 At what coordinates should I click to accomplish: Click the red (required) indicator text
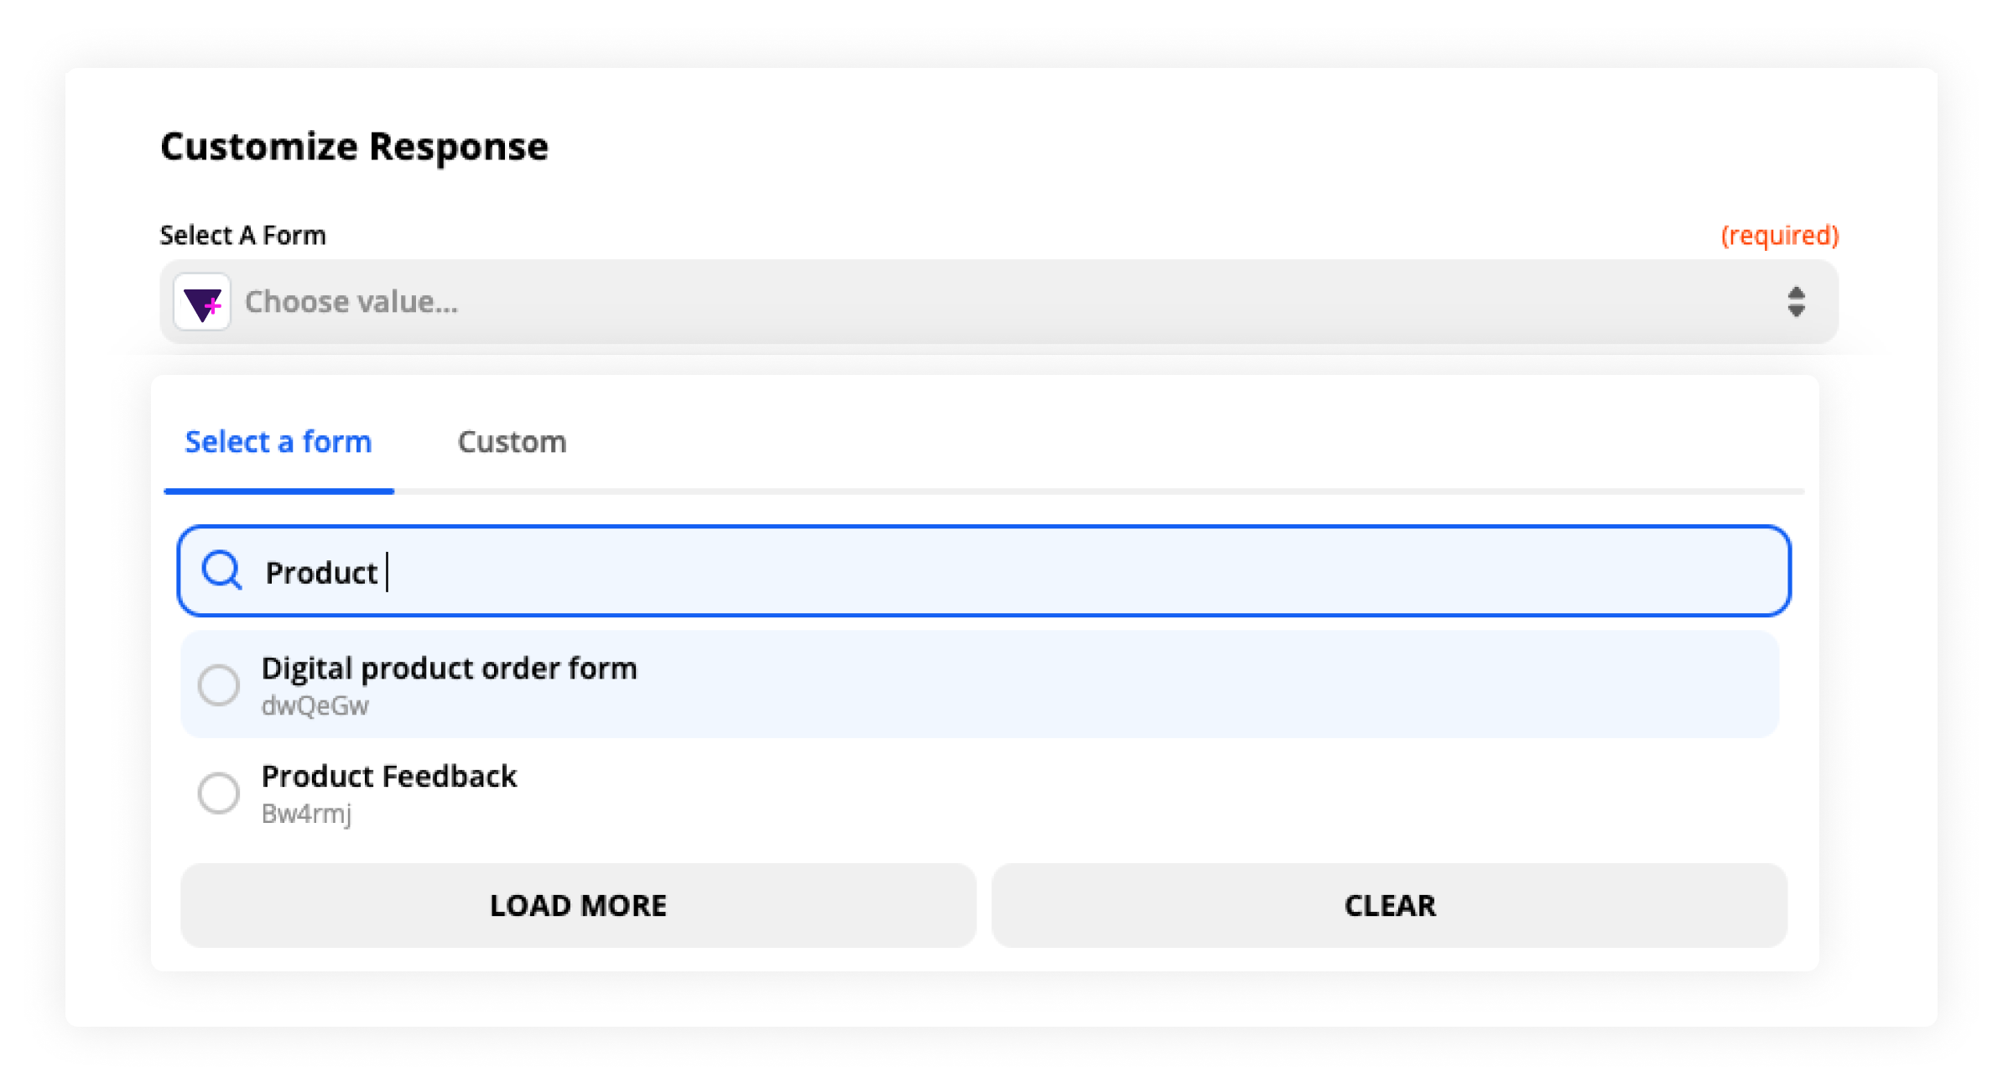(x=1780, y=236)
